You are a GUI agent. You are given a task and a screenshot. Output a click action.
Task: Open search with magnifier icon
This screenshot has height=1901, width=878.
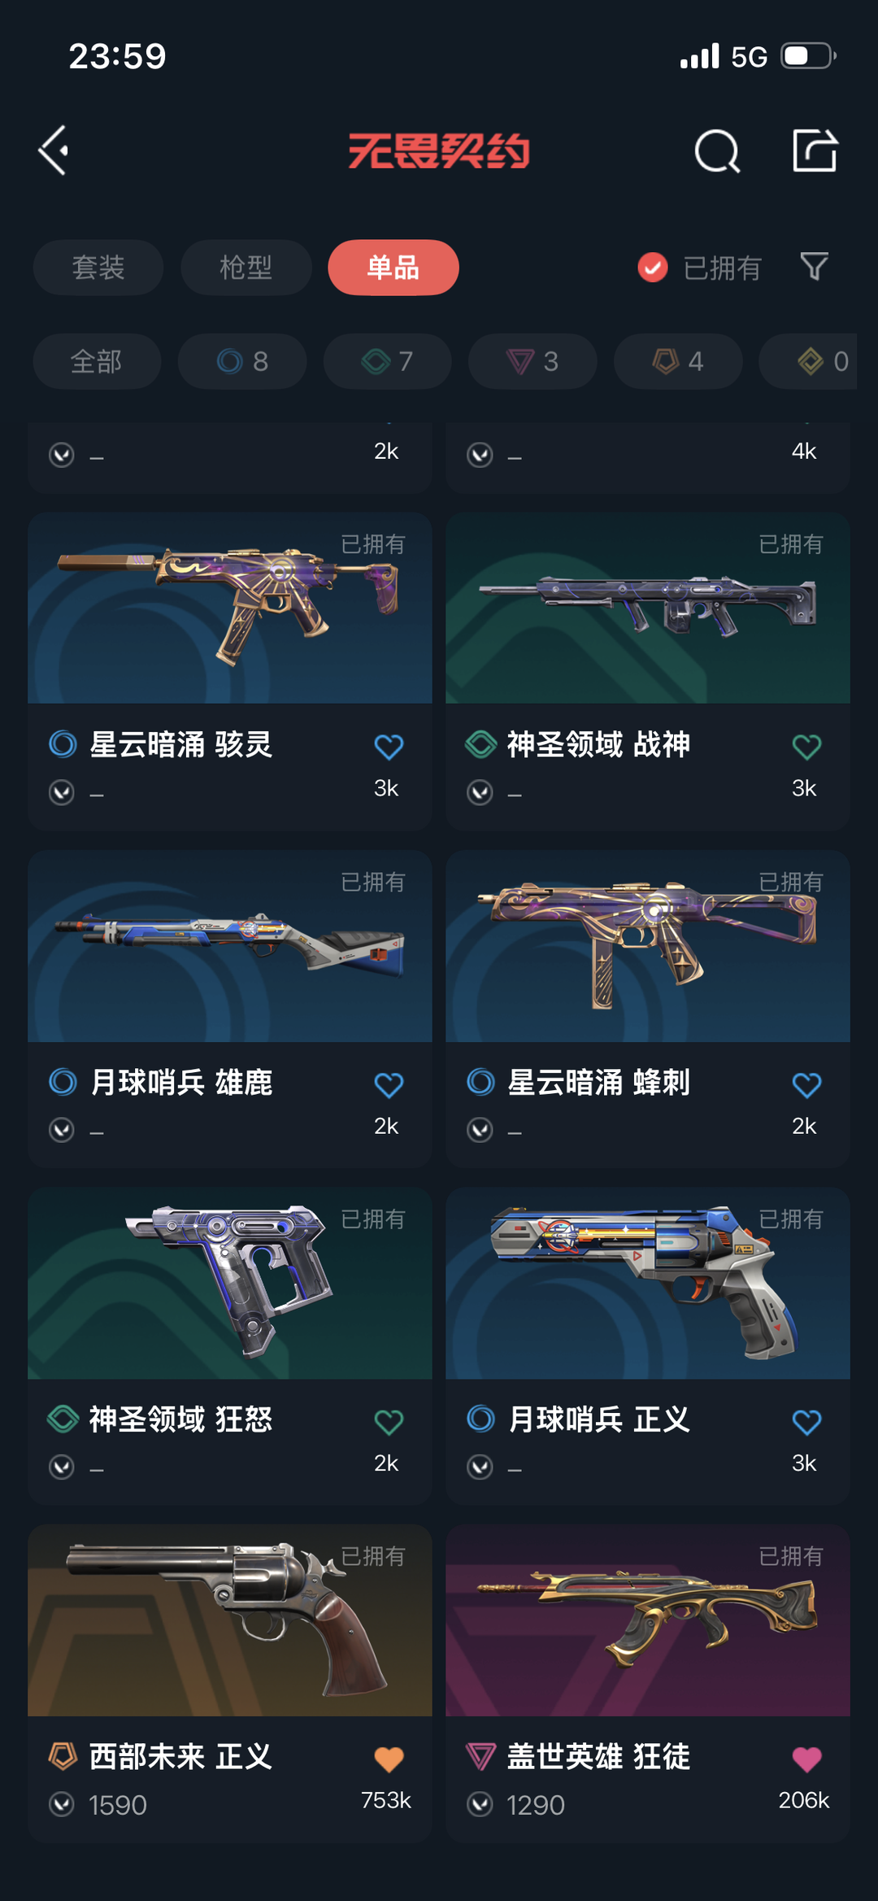tap(717, 150)
